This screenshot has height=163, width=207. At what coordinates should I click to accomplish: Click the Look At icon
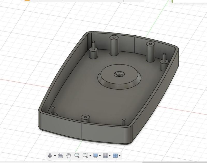pyautogui.click(x=60, y=156)
